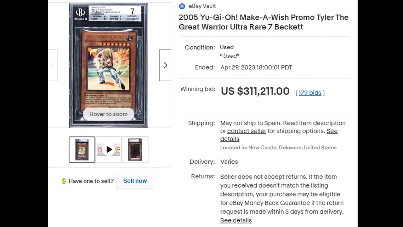Click the Hover to zoom overlay
The height and width of the screenshot is (227, 403).
108,114
